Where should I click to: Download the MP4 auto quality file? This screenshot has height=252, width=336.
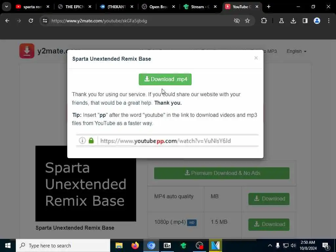[269, 199]
